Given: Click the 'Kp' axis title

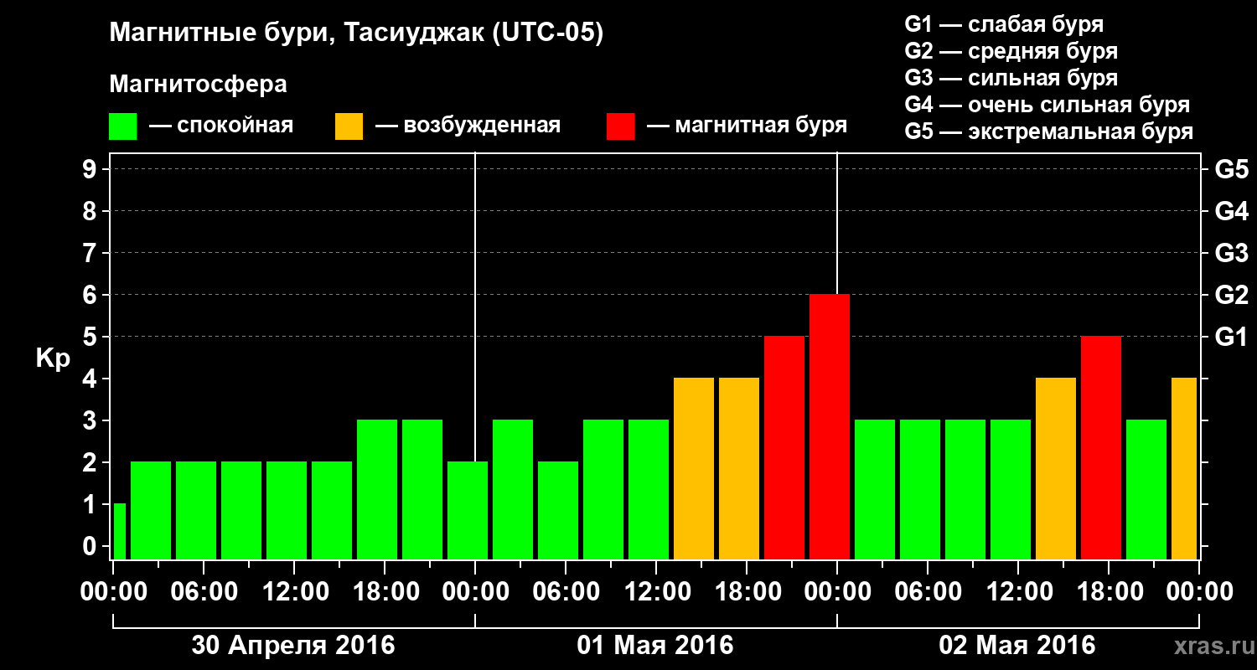Looking at the screenshot, I should tap(53, 358).
